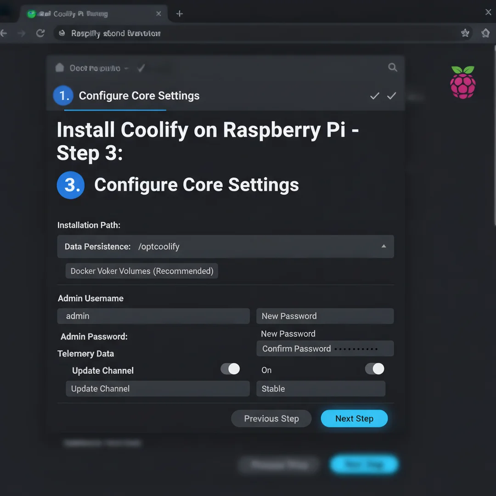
Task: Click the browser back arrow
Action: click(x=4, y=33)
